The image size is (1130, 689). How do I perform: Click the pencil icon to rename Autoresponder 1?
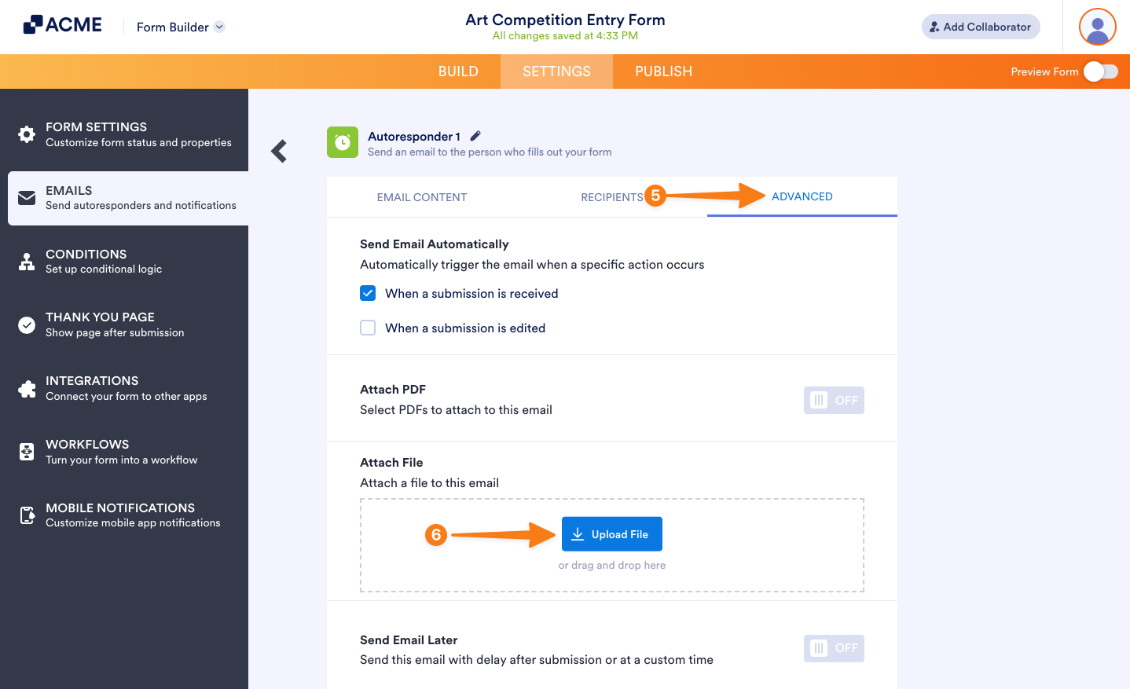tap(475, 135)
